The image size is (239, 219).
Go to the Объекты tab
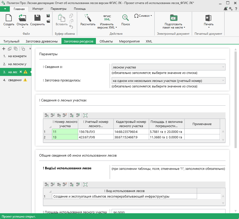pyautogui.click(x=106, y=41)
